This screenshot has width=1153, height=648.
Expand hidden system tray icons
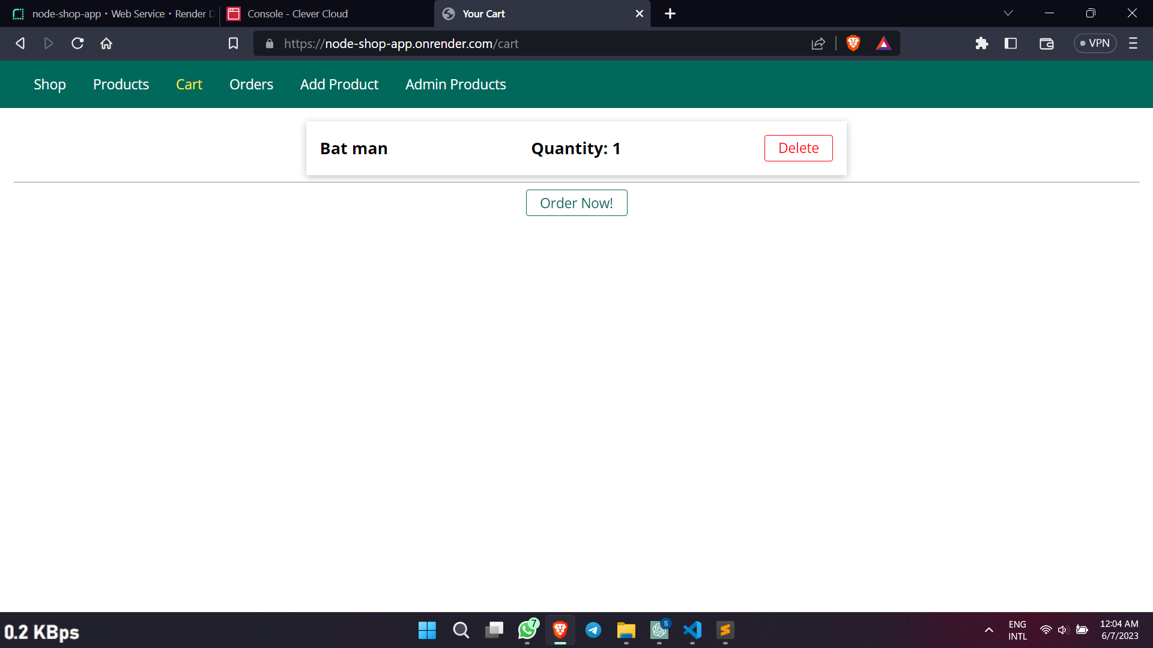[x=989, y=631]
